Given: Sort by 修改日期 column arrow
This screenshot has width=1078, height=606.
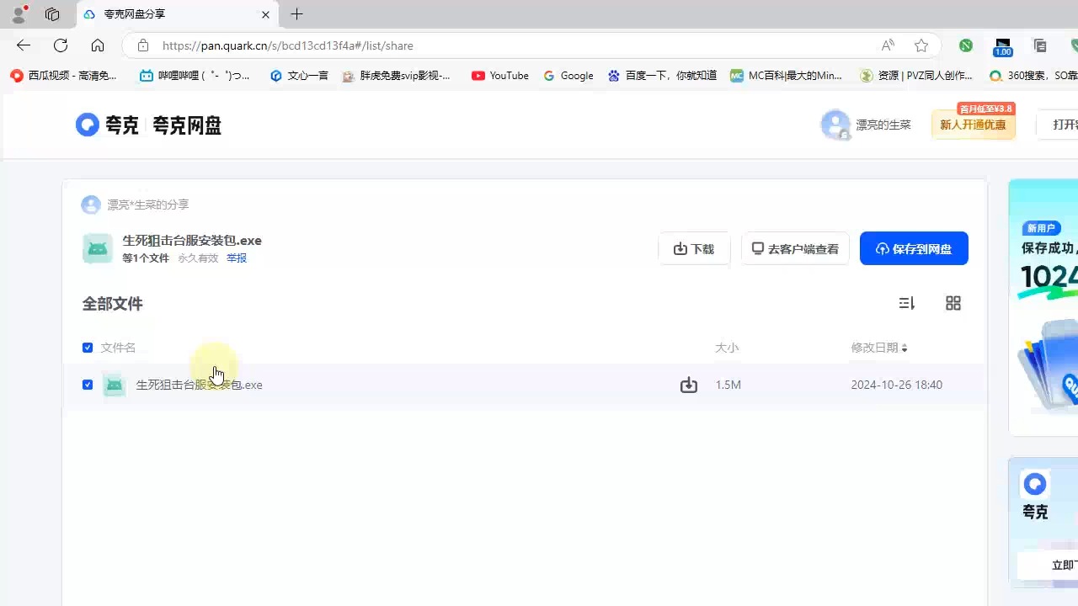Looking at the screenshot, I should point(905,348).
